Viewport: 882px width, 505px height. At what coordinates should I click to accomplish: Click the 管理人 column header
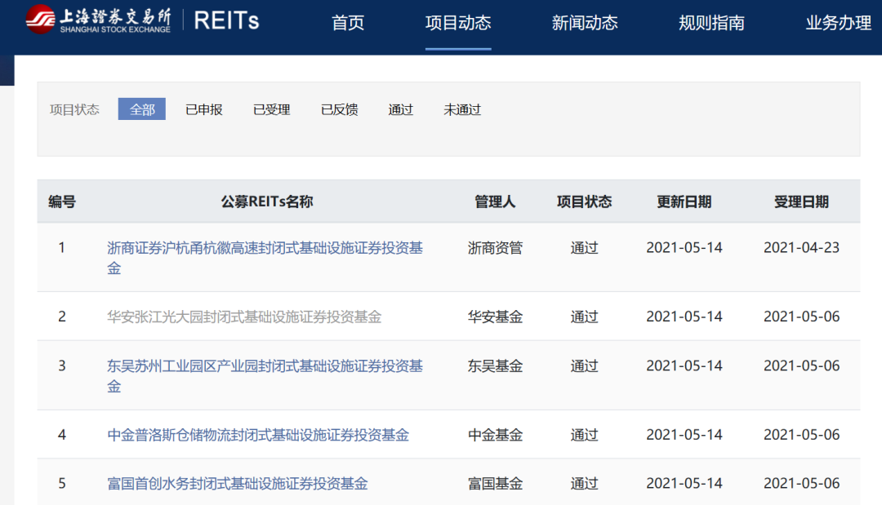[495, 202]
